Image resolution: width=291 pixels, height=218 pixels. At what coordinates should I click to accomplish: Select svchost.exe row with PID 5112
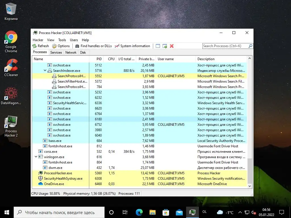139,65
